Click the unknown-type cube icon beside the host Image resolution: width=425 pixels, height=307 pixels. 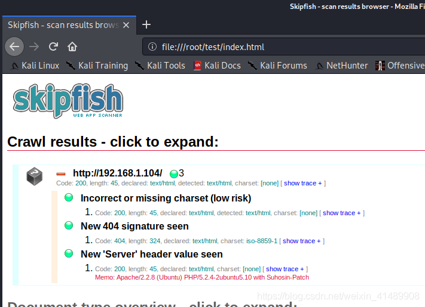pos(35,176)
